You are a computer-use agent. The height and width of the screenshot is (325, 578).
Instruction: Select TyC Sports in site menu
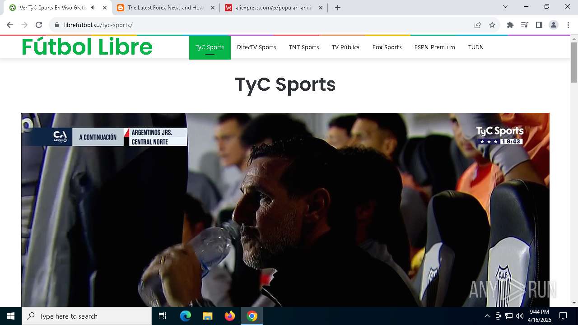[x=210, y=47]
